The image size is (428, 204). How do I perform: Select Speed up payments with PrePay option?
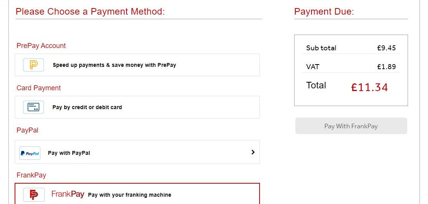137,65
